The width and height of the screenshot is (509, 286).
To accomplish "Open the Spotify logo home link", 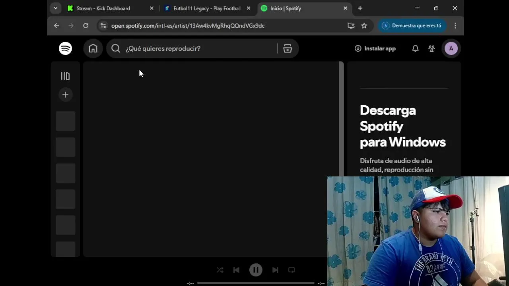I will pyautogui.click(x=66, y=48).
